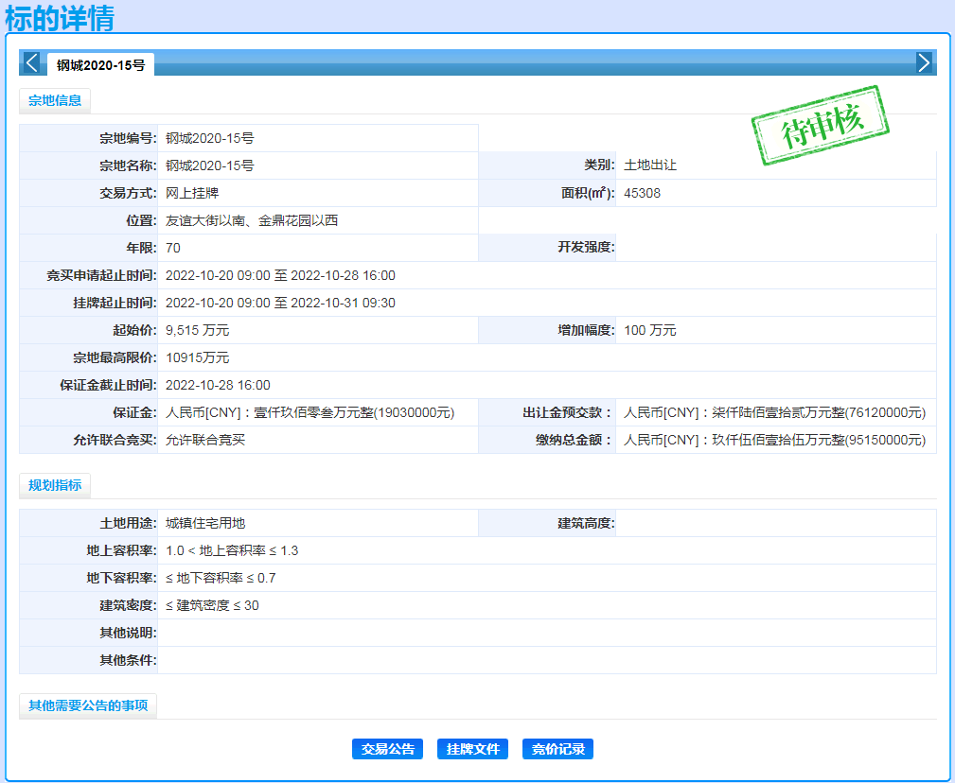Click the 交易方式 value 网上挂牌
The width and height of the screenshot is (955, 783).
tap(192, 193)
